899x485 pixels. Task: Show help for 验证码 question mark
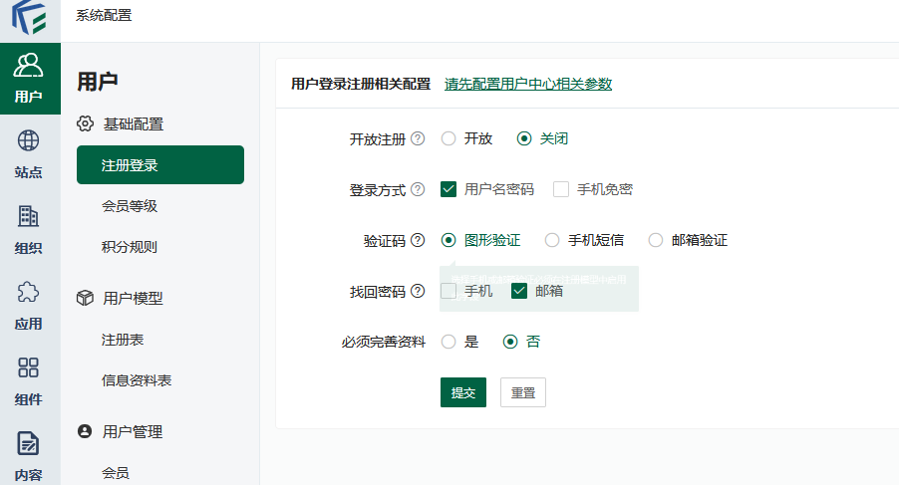(418, 240)
